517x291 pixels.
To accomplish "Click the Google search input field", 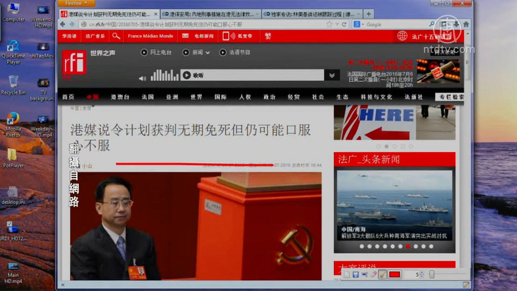I will 396,24.
